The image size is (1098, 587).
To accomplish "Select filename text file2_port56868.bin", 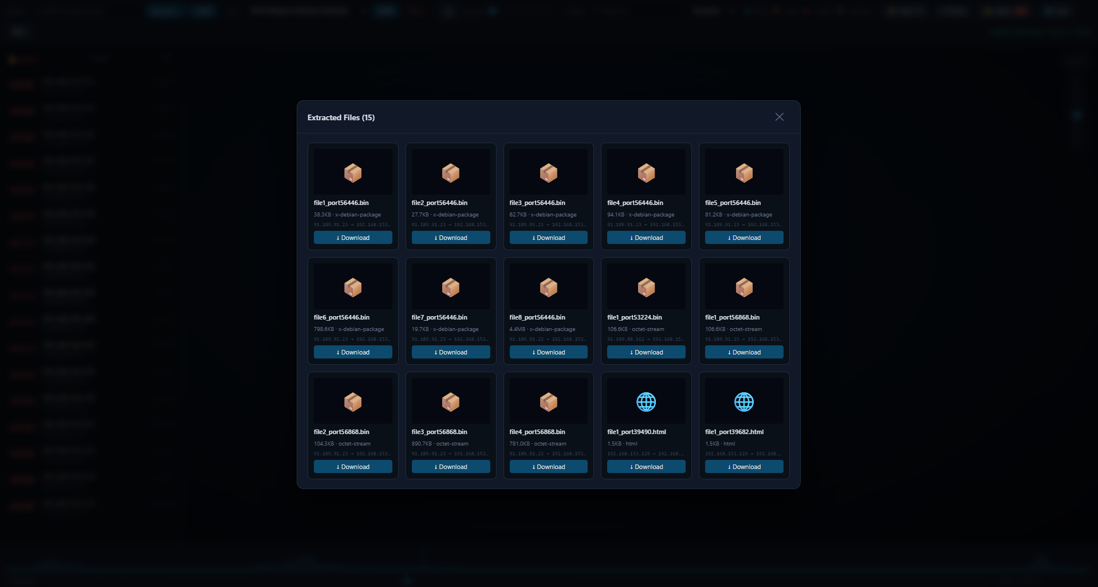I will click(x=342, y=432).
